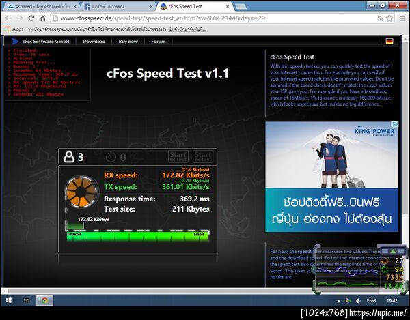The height and width of the screenshot is (320, 410).
Task: Click the cFosSpeed green triangle icon
Action: (x=393, y=251)
